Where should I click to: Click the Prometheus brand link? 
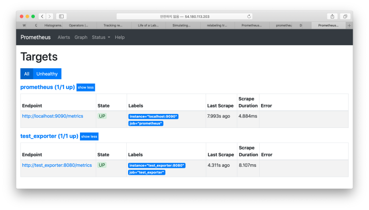(x=36, y=37)
